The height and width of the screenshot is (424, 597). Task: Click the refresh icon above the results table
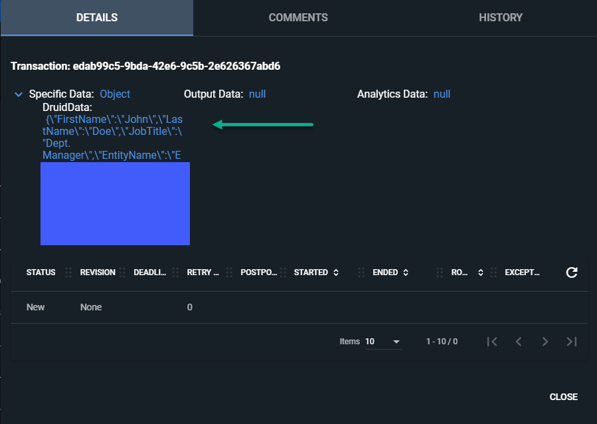point(570,271)
